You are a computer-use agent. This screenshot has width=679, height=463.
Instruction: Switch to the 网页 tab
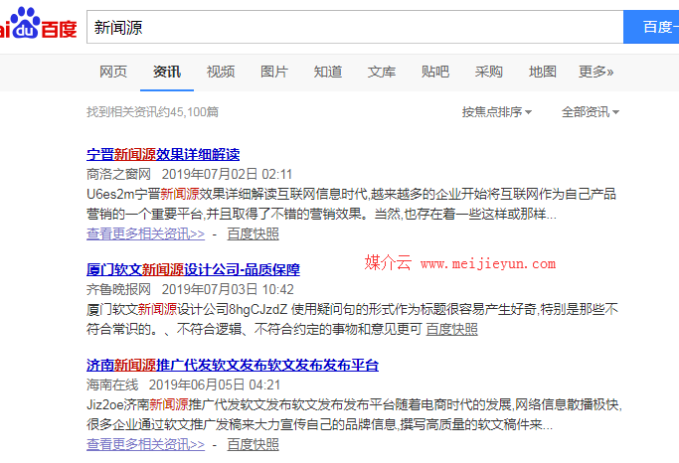113,72
